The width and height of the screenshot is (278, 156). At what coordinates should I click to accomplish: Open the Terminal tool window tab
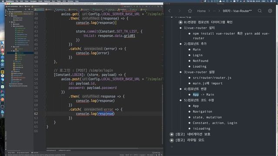(x=35, y=153)
